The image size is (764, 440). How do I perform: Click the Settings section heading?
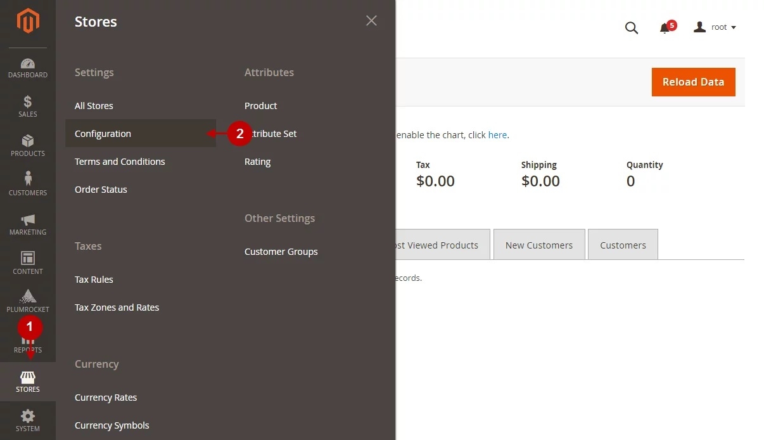pyautogui.click(x=94, y=72)
